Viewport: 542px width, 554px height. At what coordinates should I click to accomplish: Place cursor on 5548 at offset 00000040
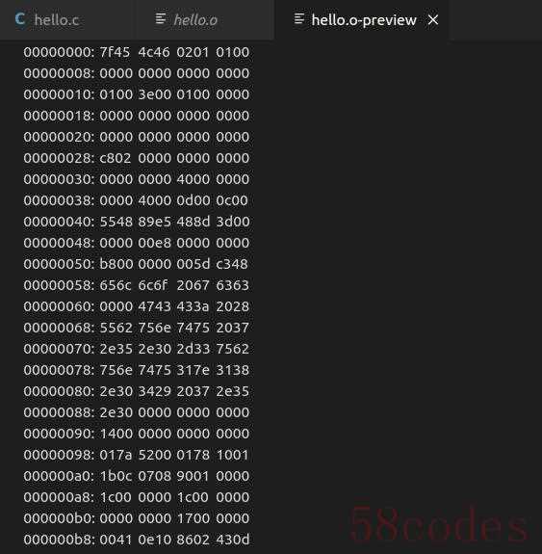116,222
